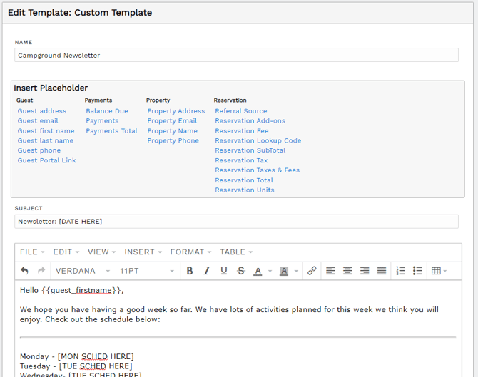Align text left
This screenshot has height=377, width=478.
coord(330,270)
